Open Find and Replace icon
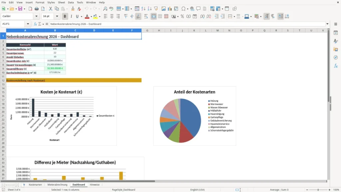This screenshot has height=192, width=341. click(x=105, y=9)
